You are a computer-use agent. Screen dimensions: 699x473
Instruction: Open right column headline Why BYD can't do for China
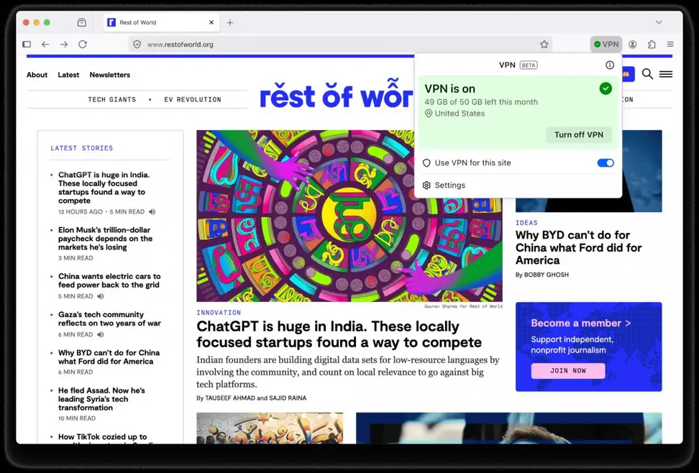click(x=579, y=247)
